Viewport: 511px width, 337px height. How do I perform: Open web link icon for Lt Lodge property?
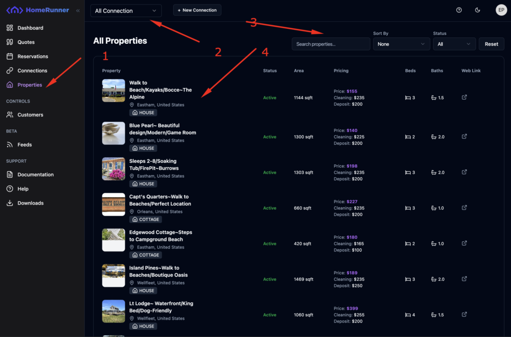point(464,315)
